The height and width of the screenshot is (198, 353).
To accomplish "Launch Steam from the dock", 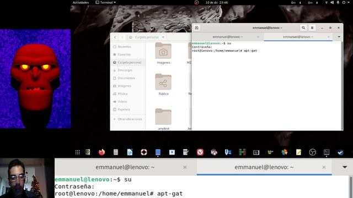I will coord(341,152).
